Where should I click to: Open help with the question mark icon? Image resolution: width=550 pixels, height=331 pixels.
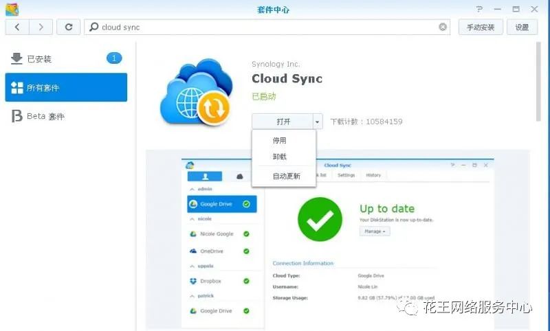click(479, 9)
